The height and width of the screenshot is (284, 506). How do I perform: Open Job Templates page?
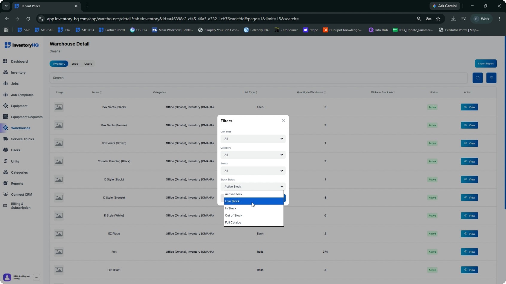(x=22, y=95)
